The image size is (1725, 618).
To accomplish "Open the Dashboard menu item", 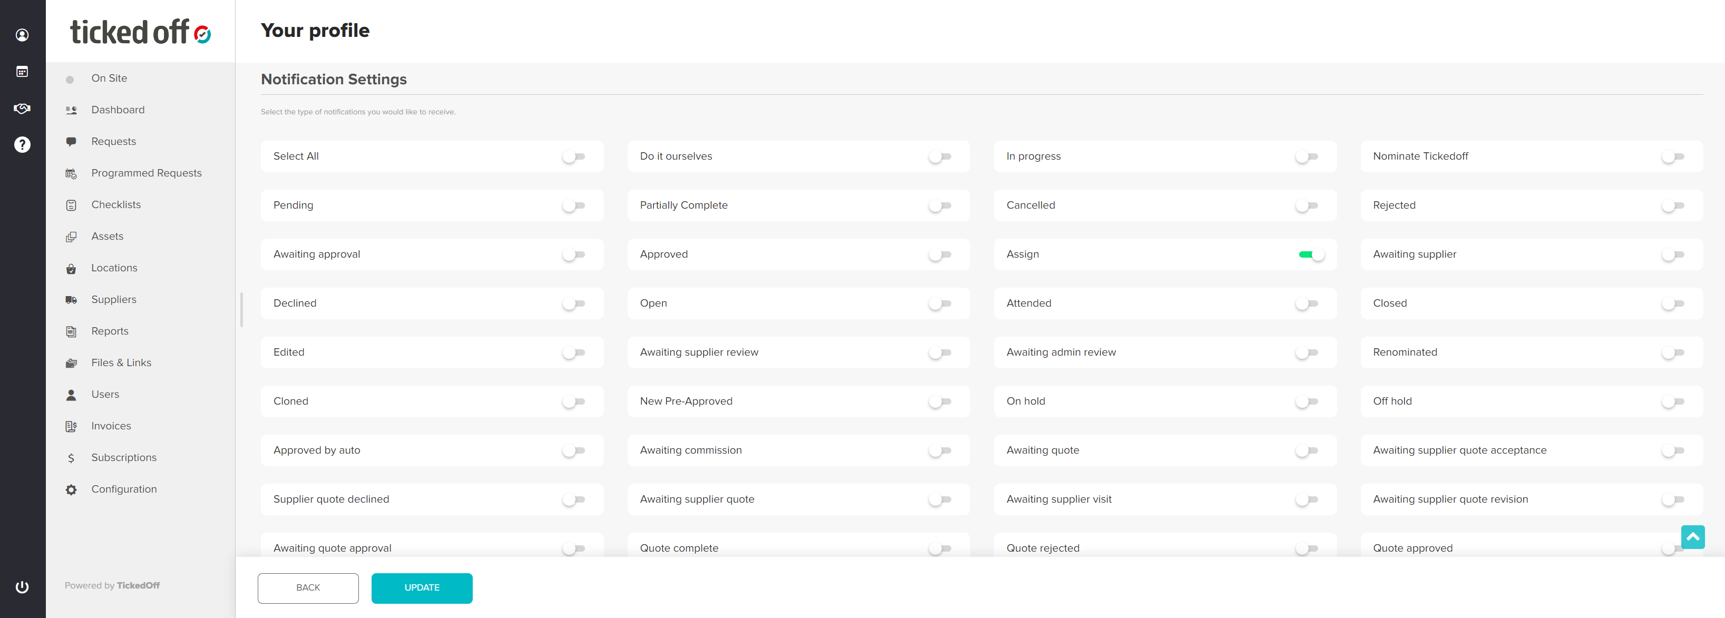I will point(118,110).
